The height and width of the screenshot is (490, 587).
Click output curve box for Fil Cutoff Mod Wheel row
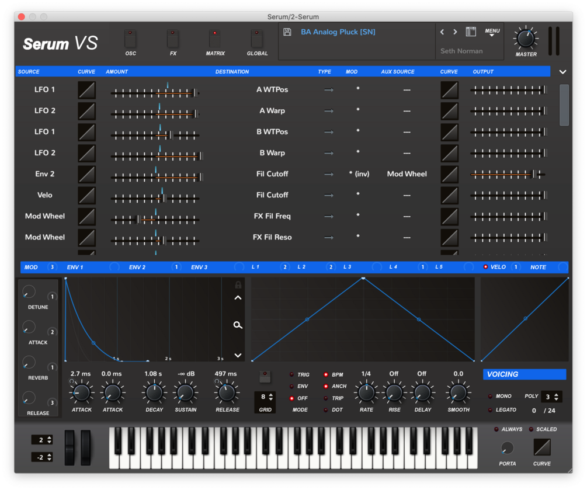[x=449, y=174]
